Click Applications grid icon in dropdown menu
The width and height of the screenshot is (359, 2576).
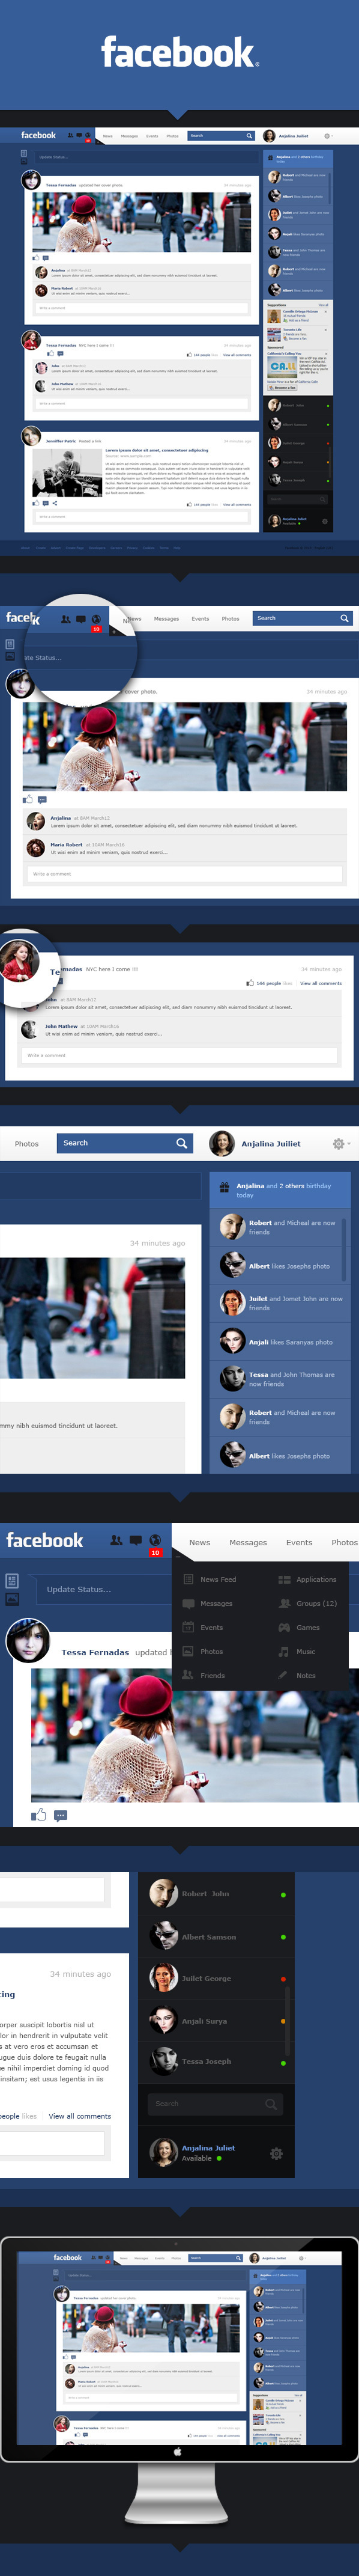coord(284,1579)
